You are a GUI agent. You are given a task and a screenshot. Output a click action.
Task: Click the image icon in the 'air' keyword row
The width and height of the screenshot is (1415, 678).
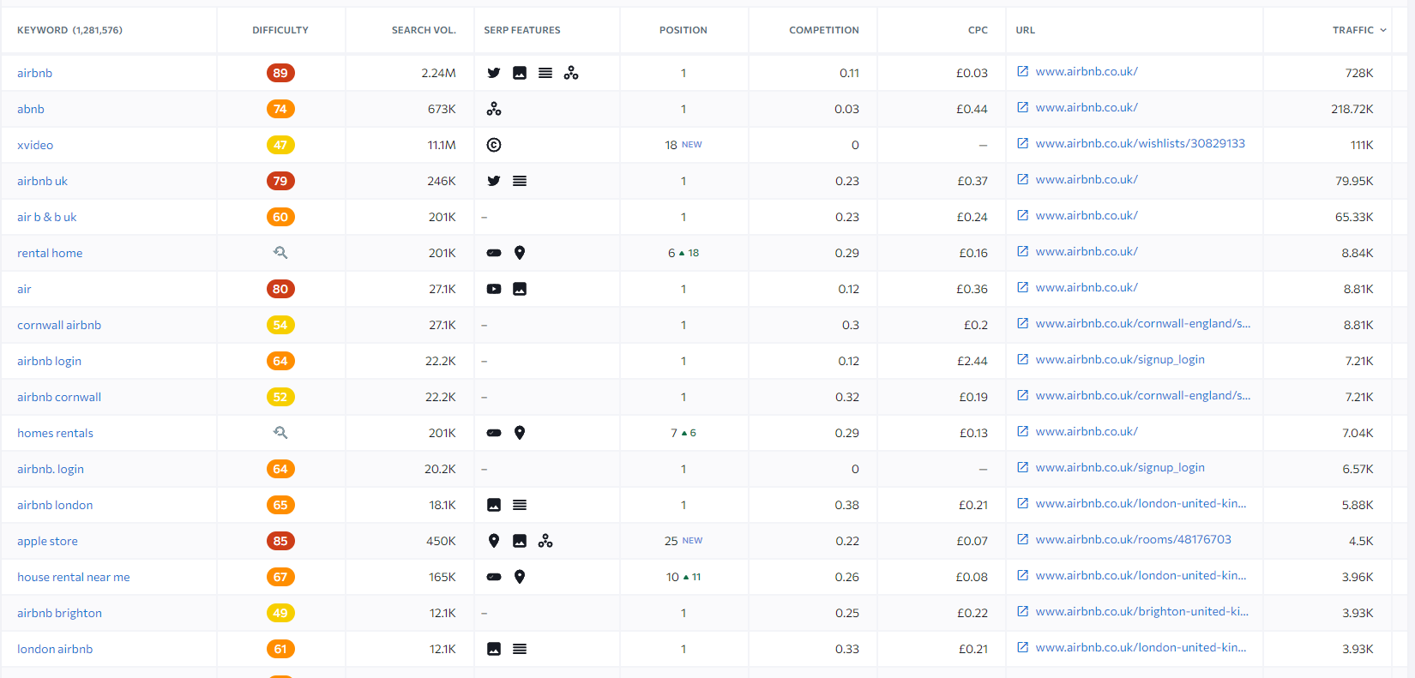click(x=520, y=289)
